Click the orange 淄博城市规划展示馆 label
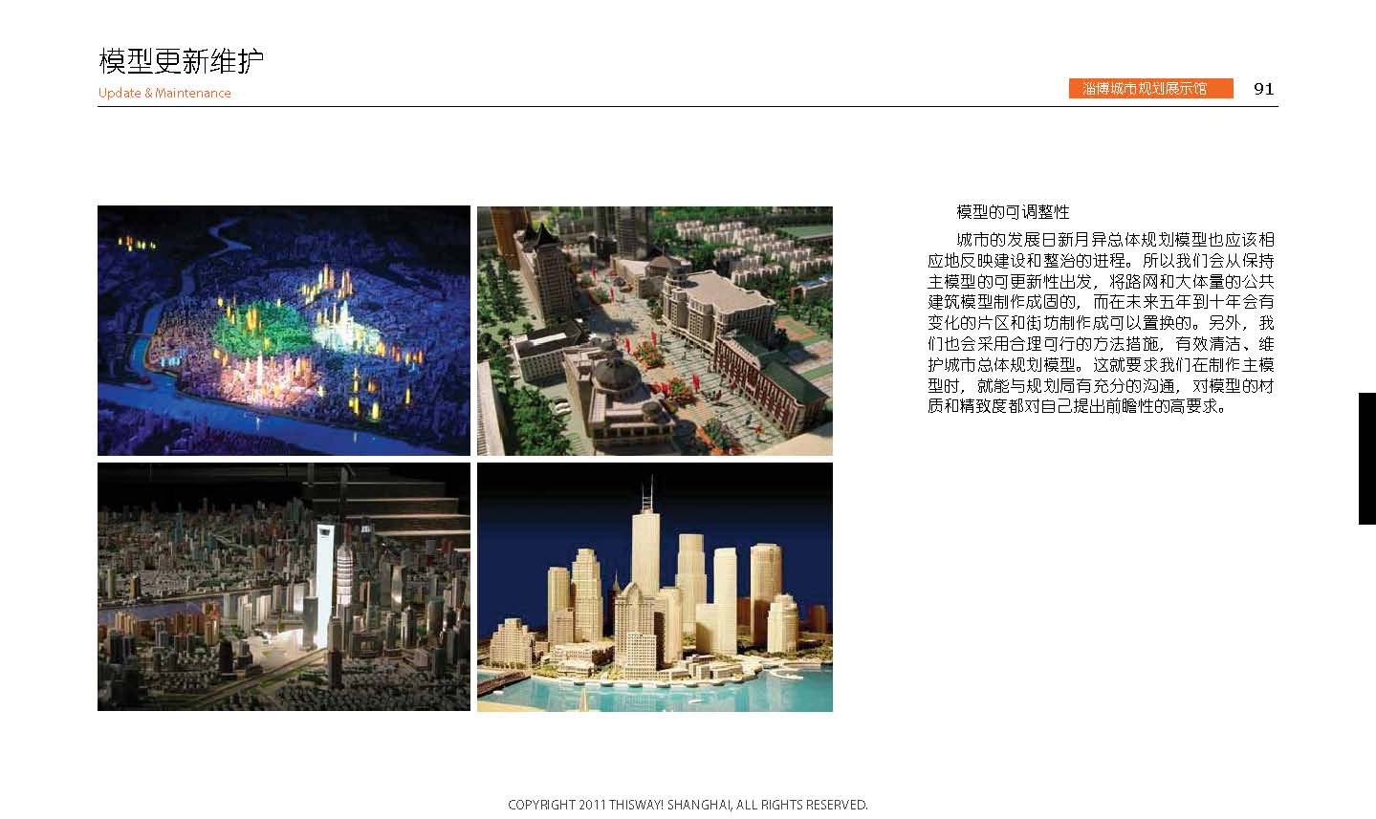Image resolution: width=1376 pixels, height=819 pixels. pos(1150,89)
